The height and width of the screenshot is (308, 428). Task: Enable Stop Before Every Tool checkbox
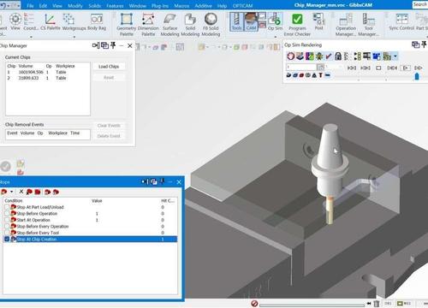click(7, 233)
